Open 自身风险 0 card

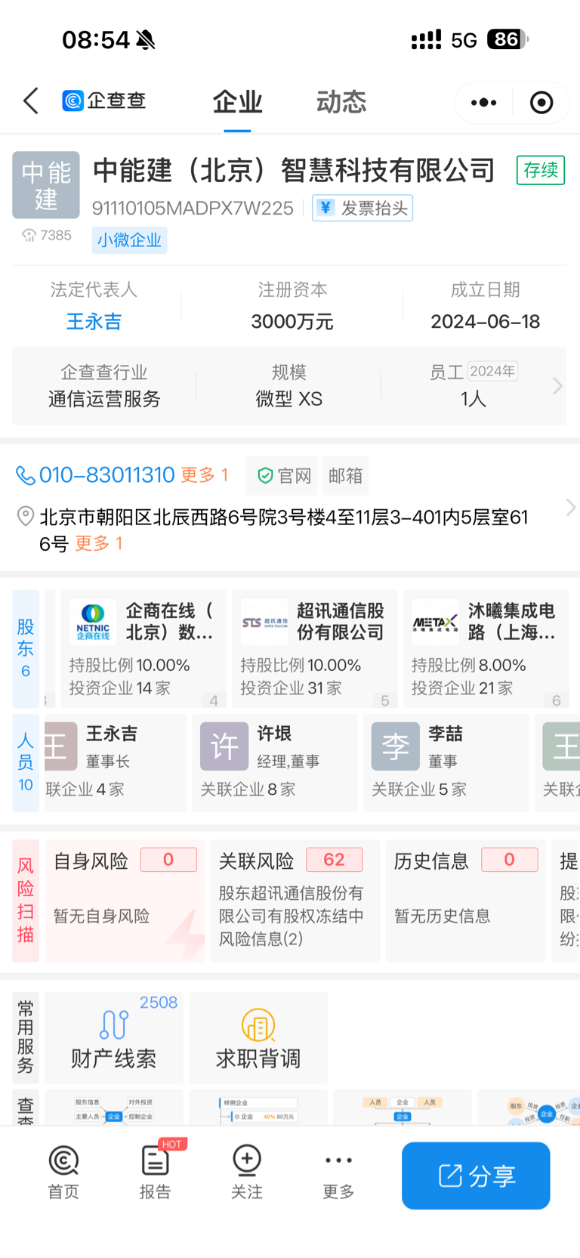tap(125, 901)
